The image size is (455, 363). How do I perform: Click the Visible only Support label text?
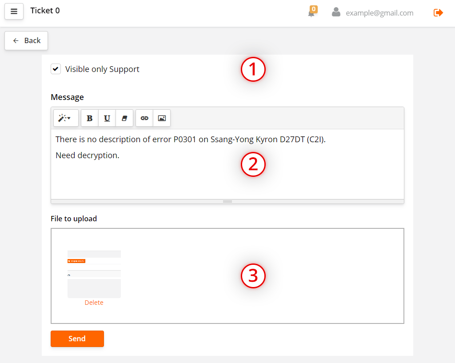[x=102, y=69]
